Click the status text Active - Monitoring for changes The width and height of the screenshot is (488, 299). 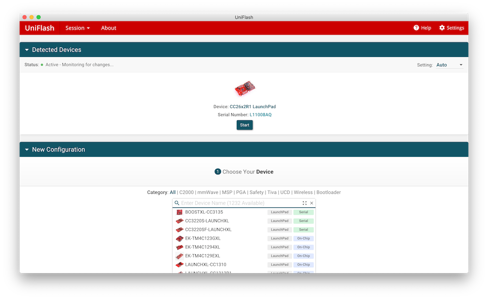80,65
